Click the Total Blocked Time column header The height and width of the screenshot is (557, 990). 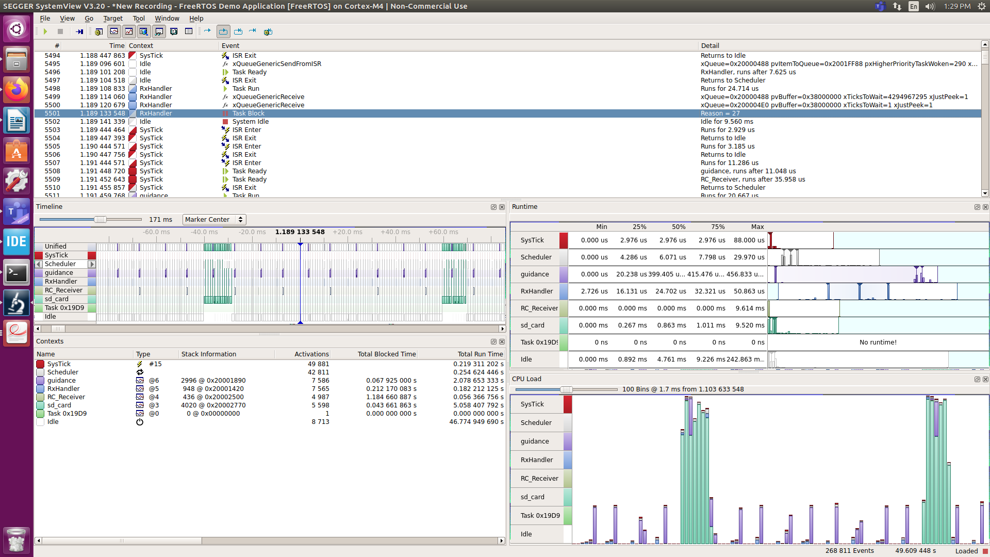click(x=374, y=354)
